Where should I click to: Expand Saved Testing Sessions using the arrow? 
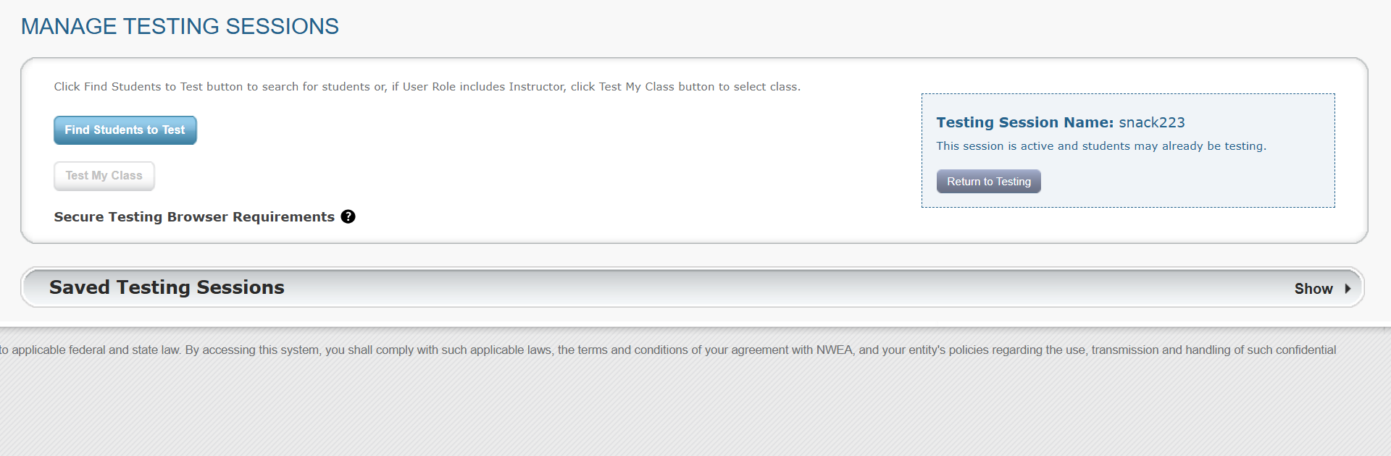tap(1348, 288)
